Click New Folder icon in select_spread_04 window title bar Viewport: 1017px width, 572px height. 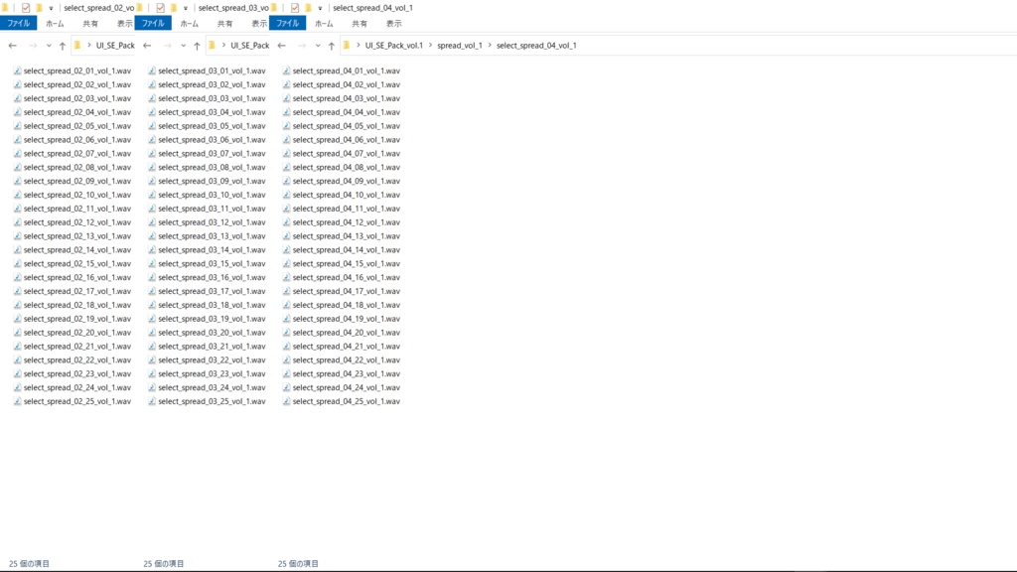[x=308, y=8]
